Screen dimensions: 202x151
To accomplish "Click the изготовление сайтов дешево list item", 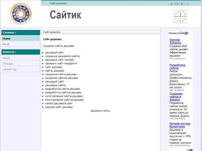I will pyautogui.click(x=65, y=99).
